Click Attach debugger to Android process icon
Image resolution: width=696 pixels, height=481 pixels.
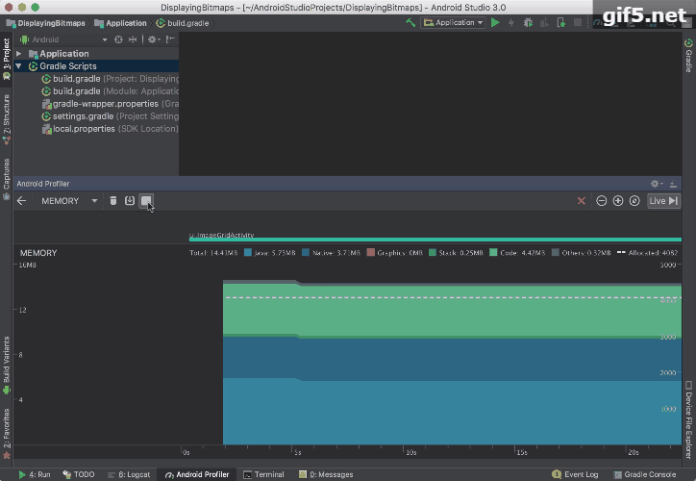(561, 22)
